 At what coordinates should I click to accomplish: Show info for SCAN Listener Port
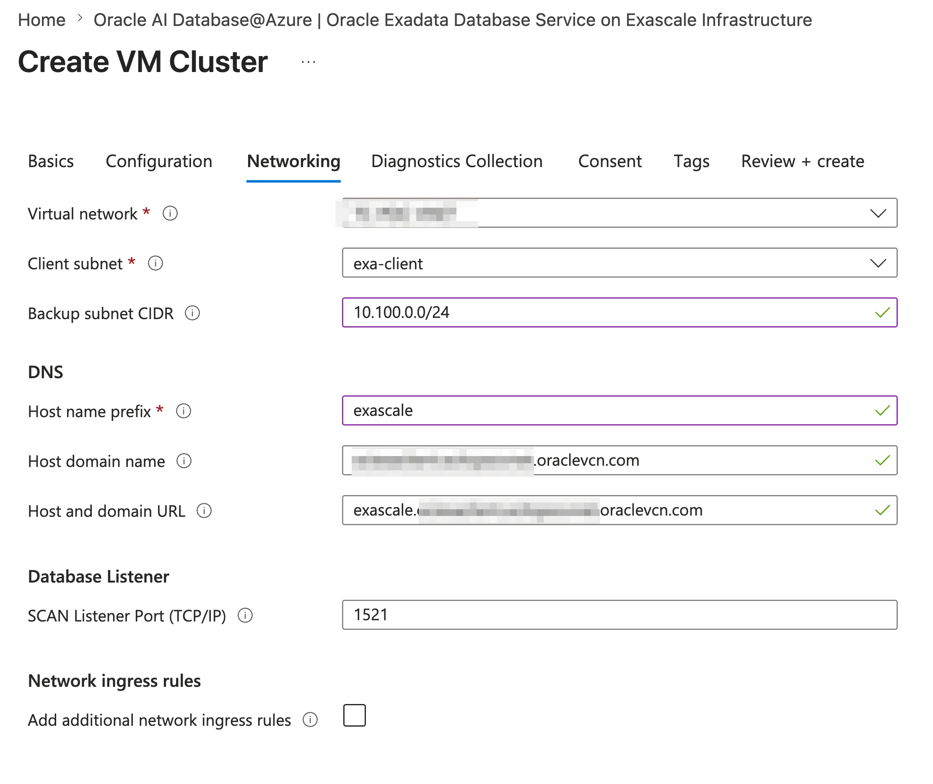pos(245,616)
